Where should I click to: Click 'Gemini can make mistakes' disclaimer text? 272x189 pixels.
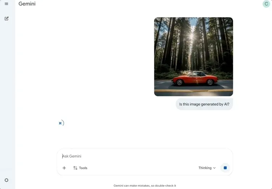pos(145,186)
